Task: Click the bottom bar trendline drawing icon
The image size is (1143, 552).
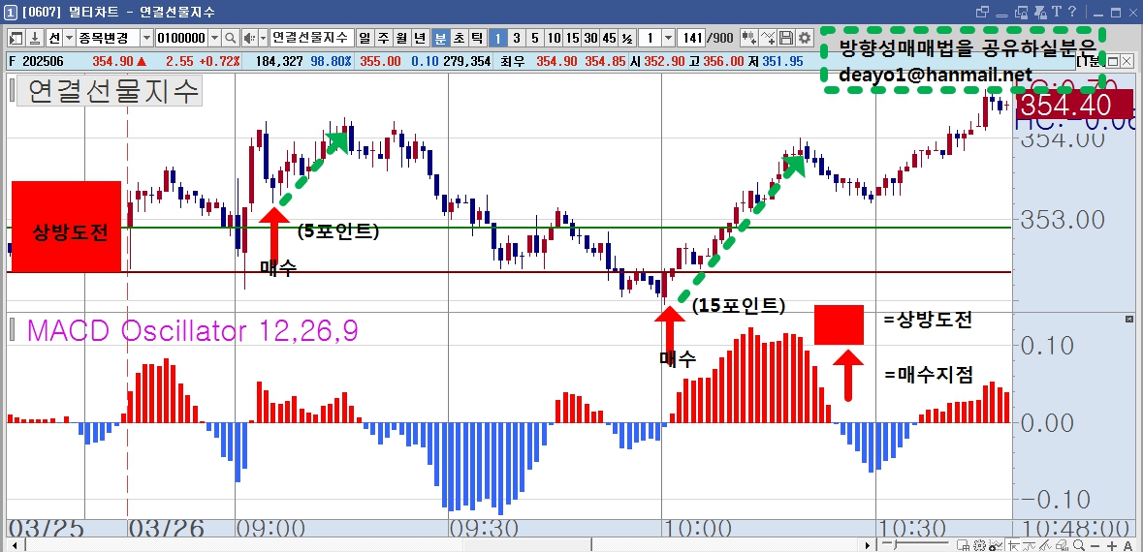Action: click(1044, 544)
